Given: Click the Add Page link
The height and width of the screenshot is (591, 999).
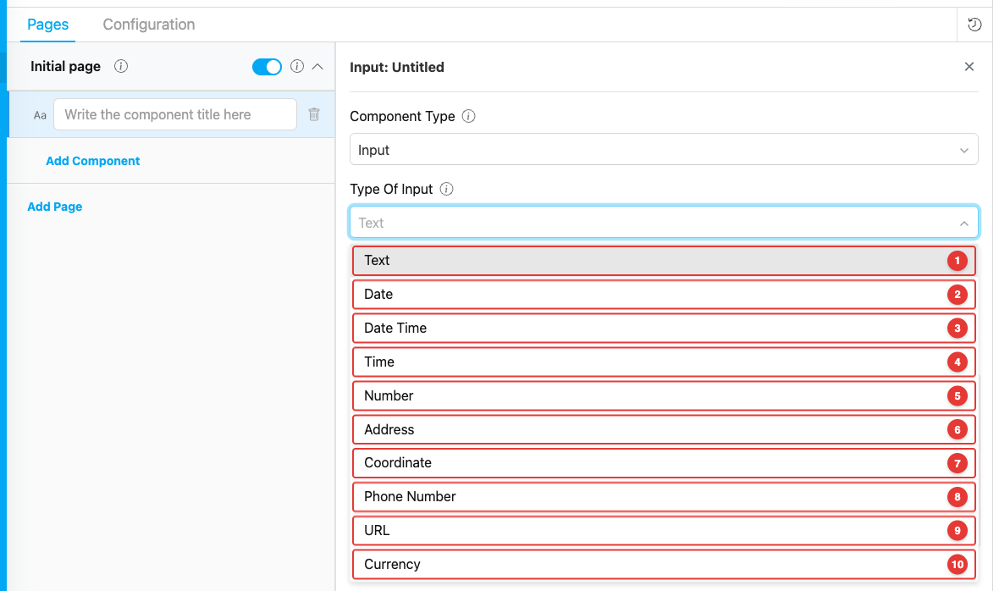Looking at the screenshot, I should [x=55, y=207].
